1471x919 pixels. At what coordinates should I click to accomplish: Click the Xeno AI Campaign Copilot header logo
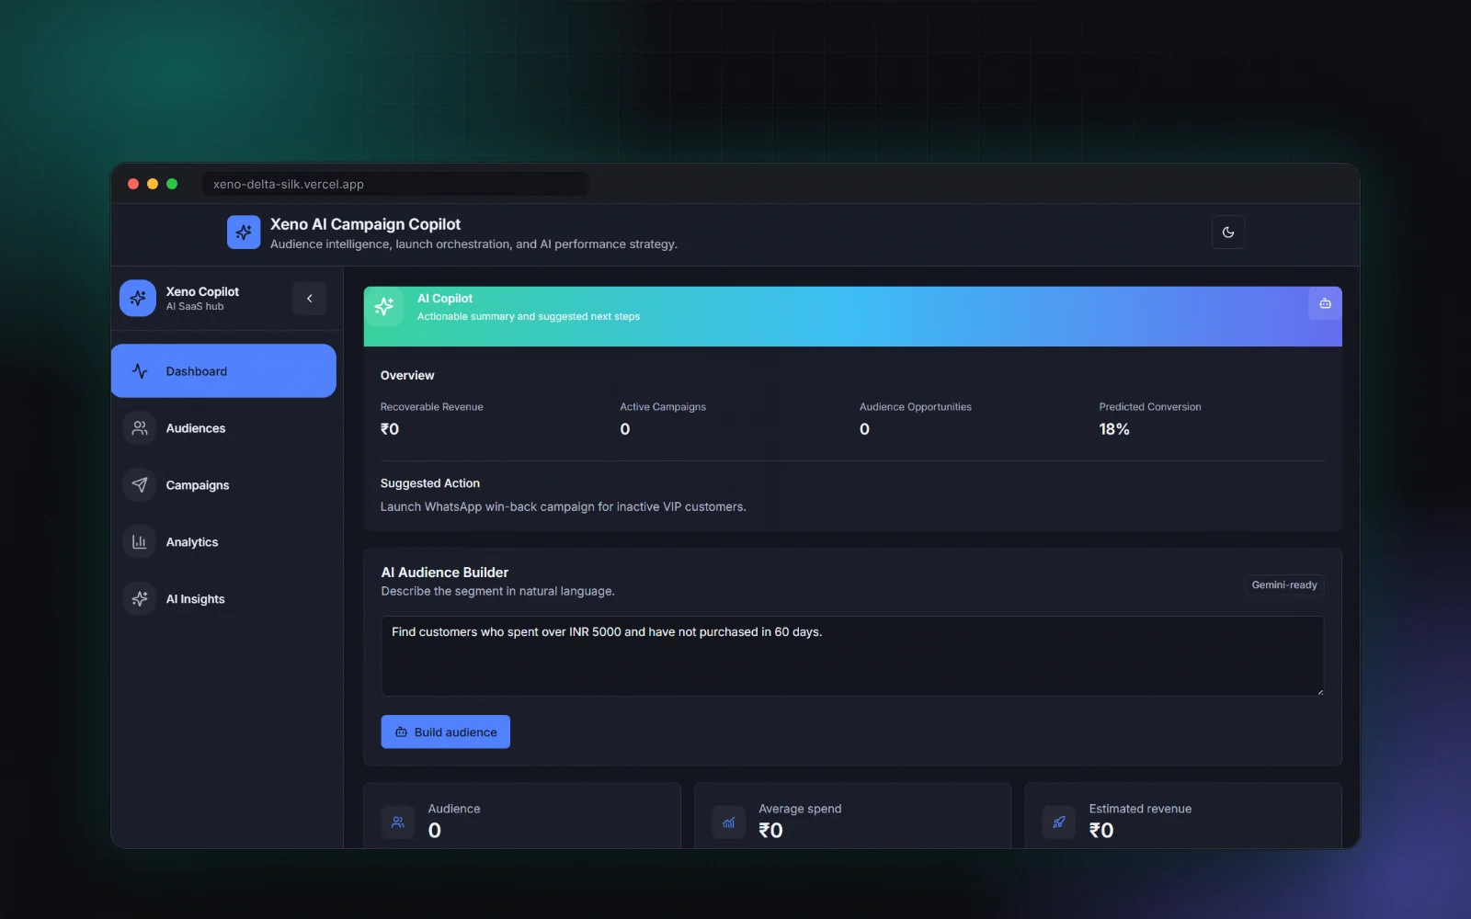[x=244, y=233]
